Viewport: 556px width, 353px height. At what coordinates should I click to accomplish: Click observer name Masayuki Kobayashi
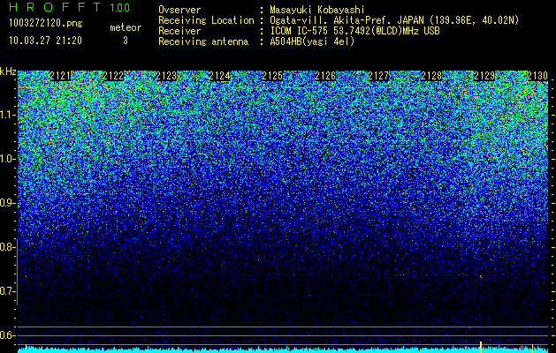317,10
